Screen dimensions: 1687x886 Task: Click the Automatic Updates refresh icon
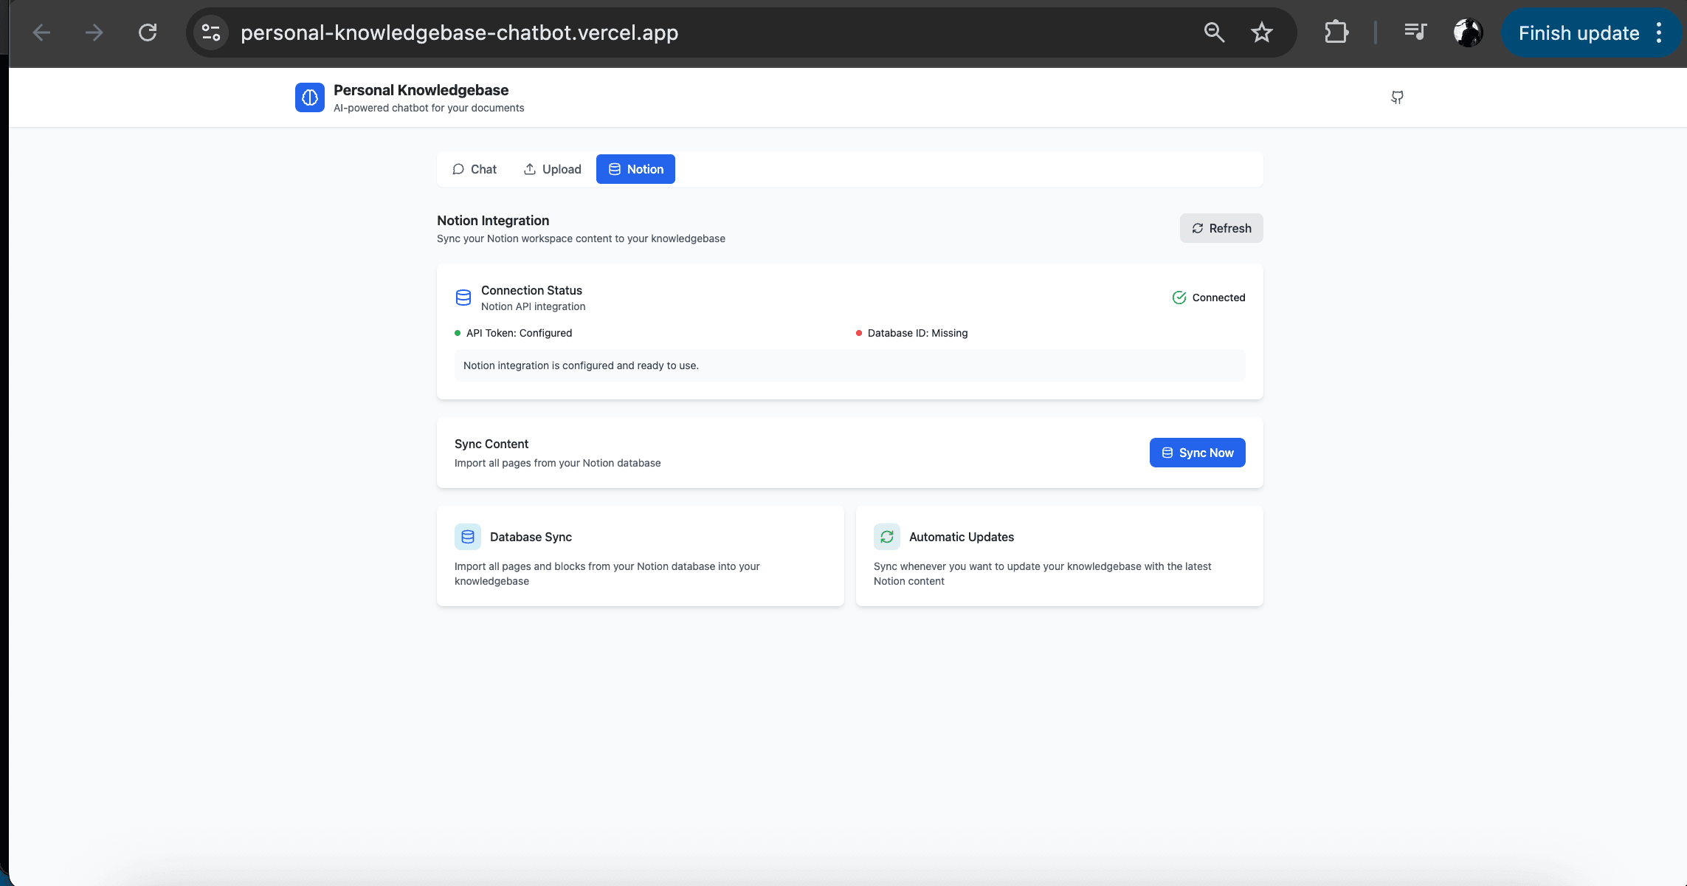click(887, 537)
